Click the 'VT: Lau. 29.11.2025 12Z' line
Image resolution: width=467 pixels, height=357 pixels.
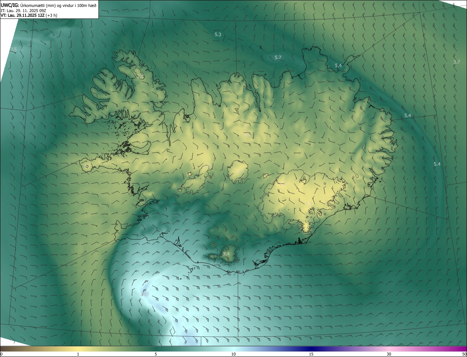pyautogui.click(x=22, y=15)
